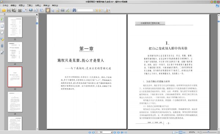220x134 pixels.
Task: Open the Help menu at the end
Action: tap(55, 5)
